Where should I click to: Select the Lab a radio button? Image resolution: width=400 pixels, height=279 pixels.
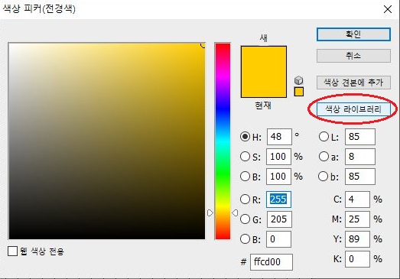pos(324,157)
